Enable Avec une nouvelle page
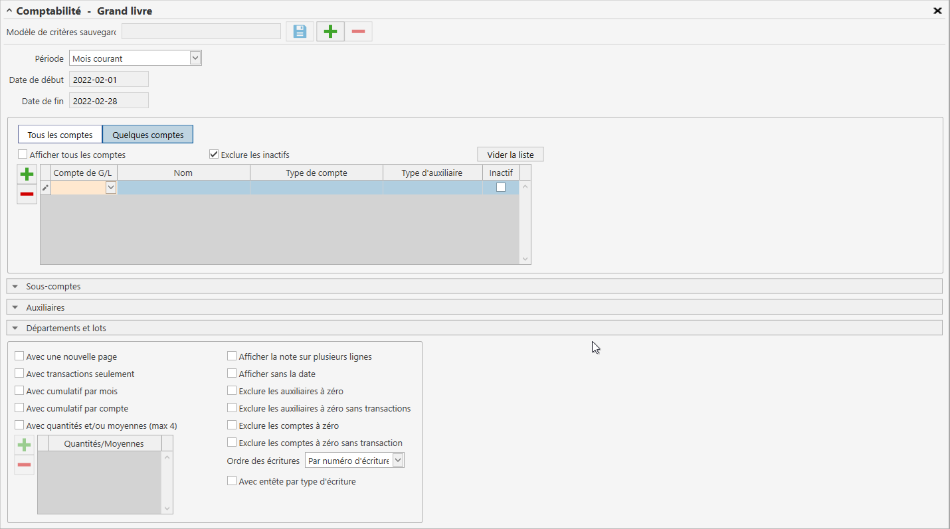950x529 pixels. point(19,356)
